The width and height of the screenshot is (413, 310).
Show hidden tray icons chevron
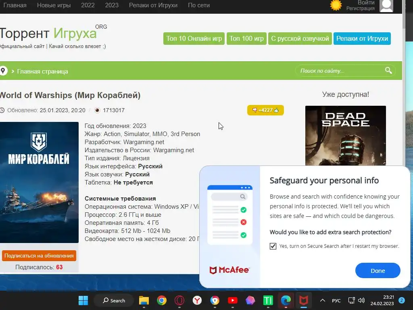click(322, 300)
